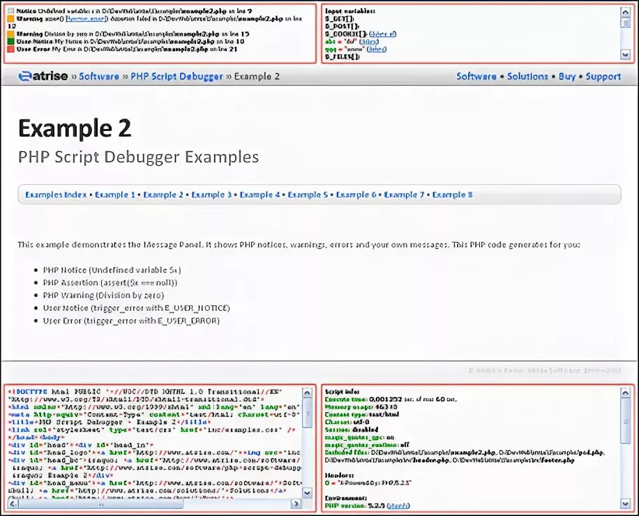Viewport: 639px width, 516px height.
Task: Click link in assert() warning message
Action: pyautogui.click(x=87, y=19)
